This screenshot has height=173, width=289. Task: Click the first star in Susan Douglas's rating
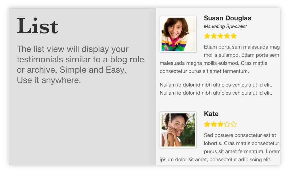point(207,36)
